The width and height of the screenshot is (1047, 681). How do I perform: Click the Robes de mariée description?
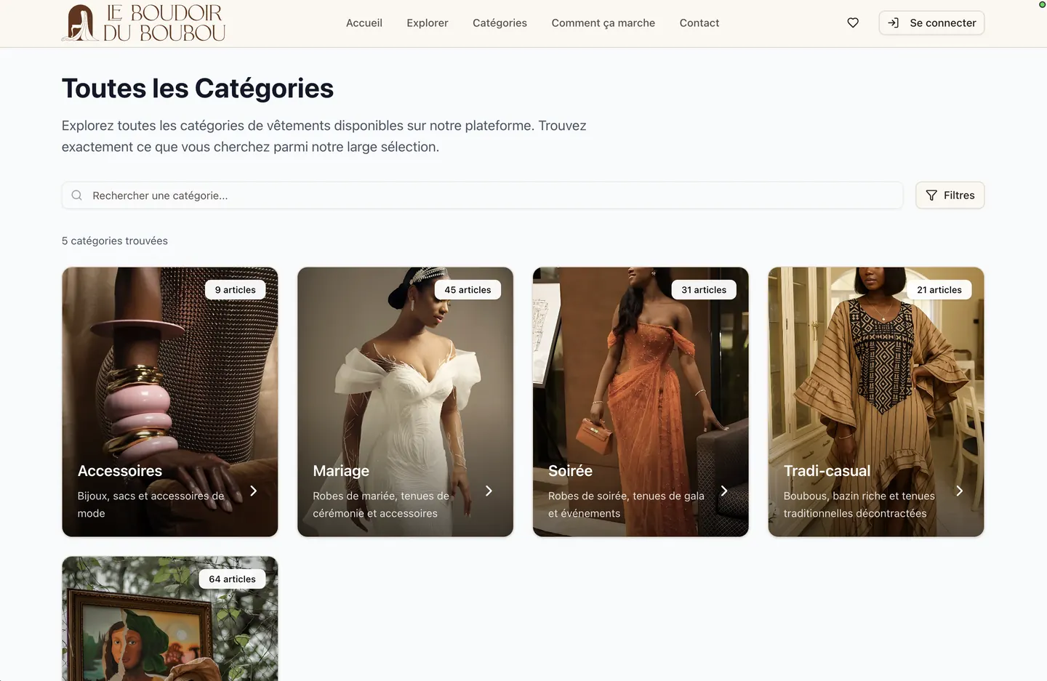coord(381,504)
